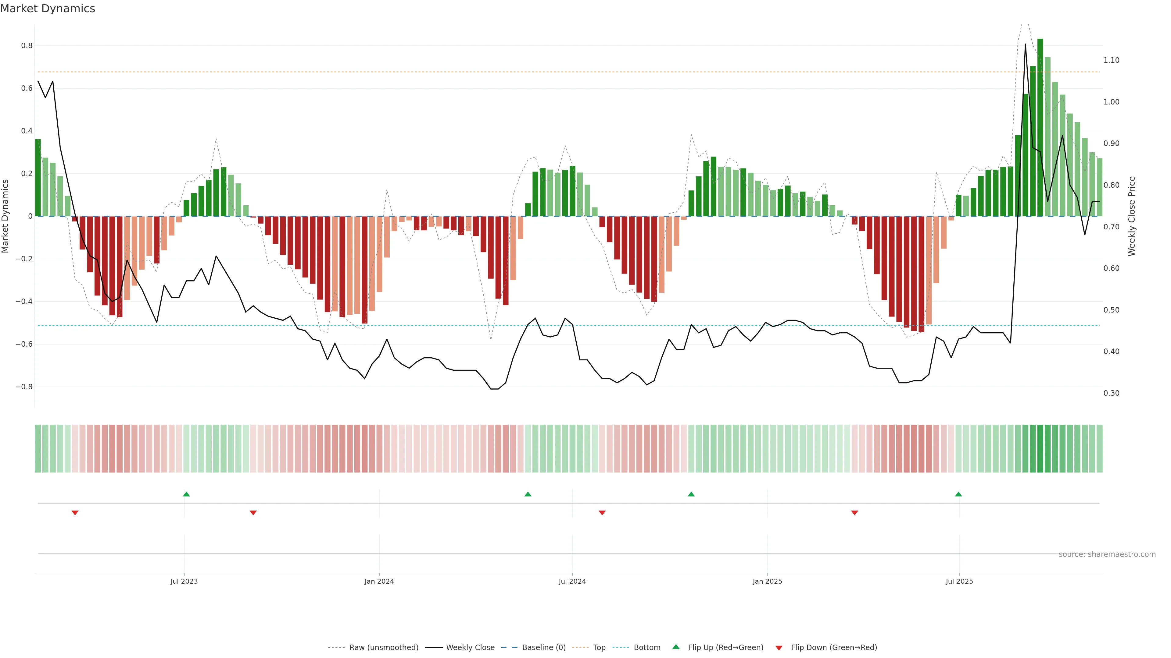Click the flip-up triangle just before Jul 2024

coord(528,494)
